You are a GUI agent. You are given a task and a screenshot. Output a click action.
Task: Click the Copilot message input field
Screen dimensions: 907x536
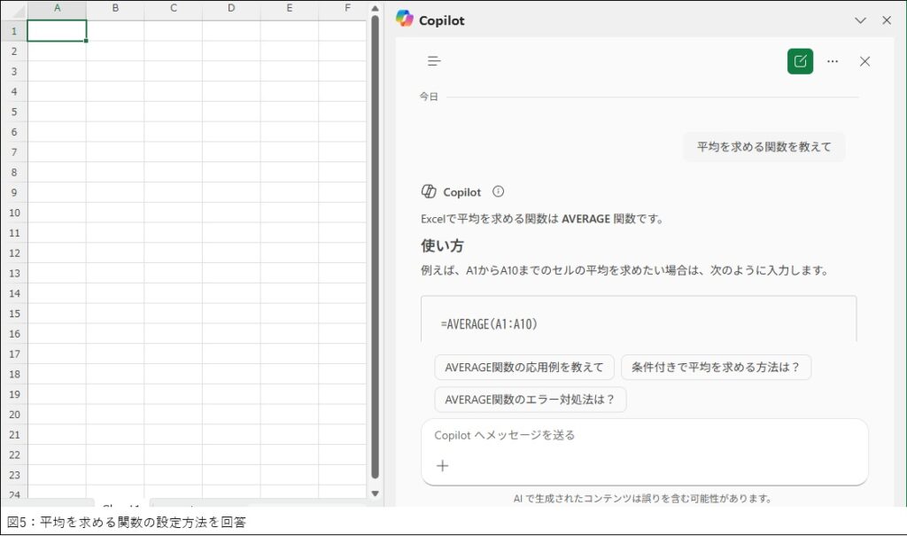(644, 436)
